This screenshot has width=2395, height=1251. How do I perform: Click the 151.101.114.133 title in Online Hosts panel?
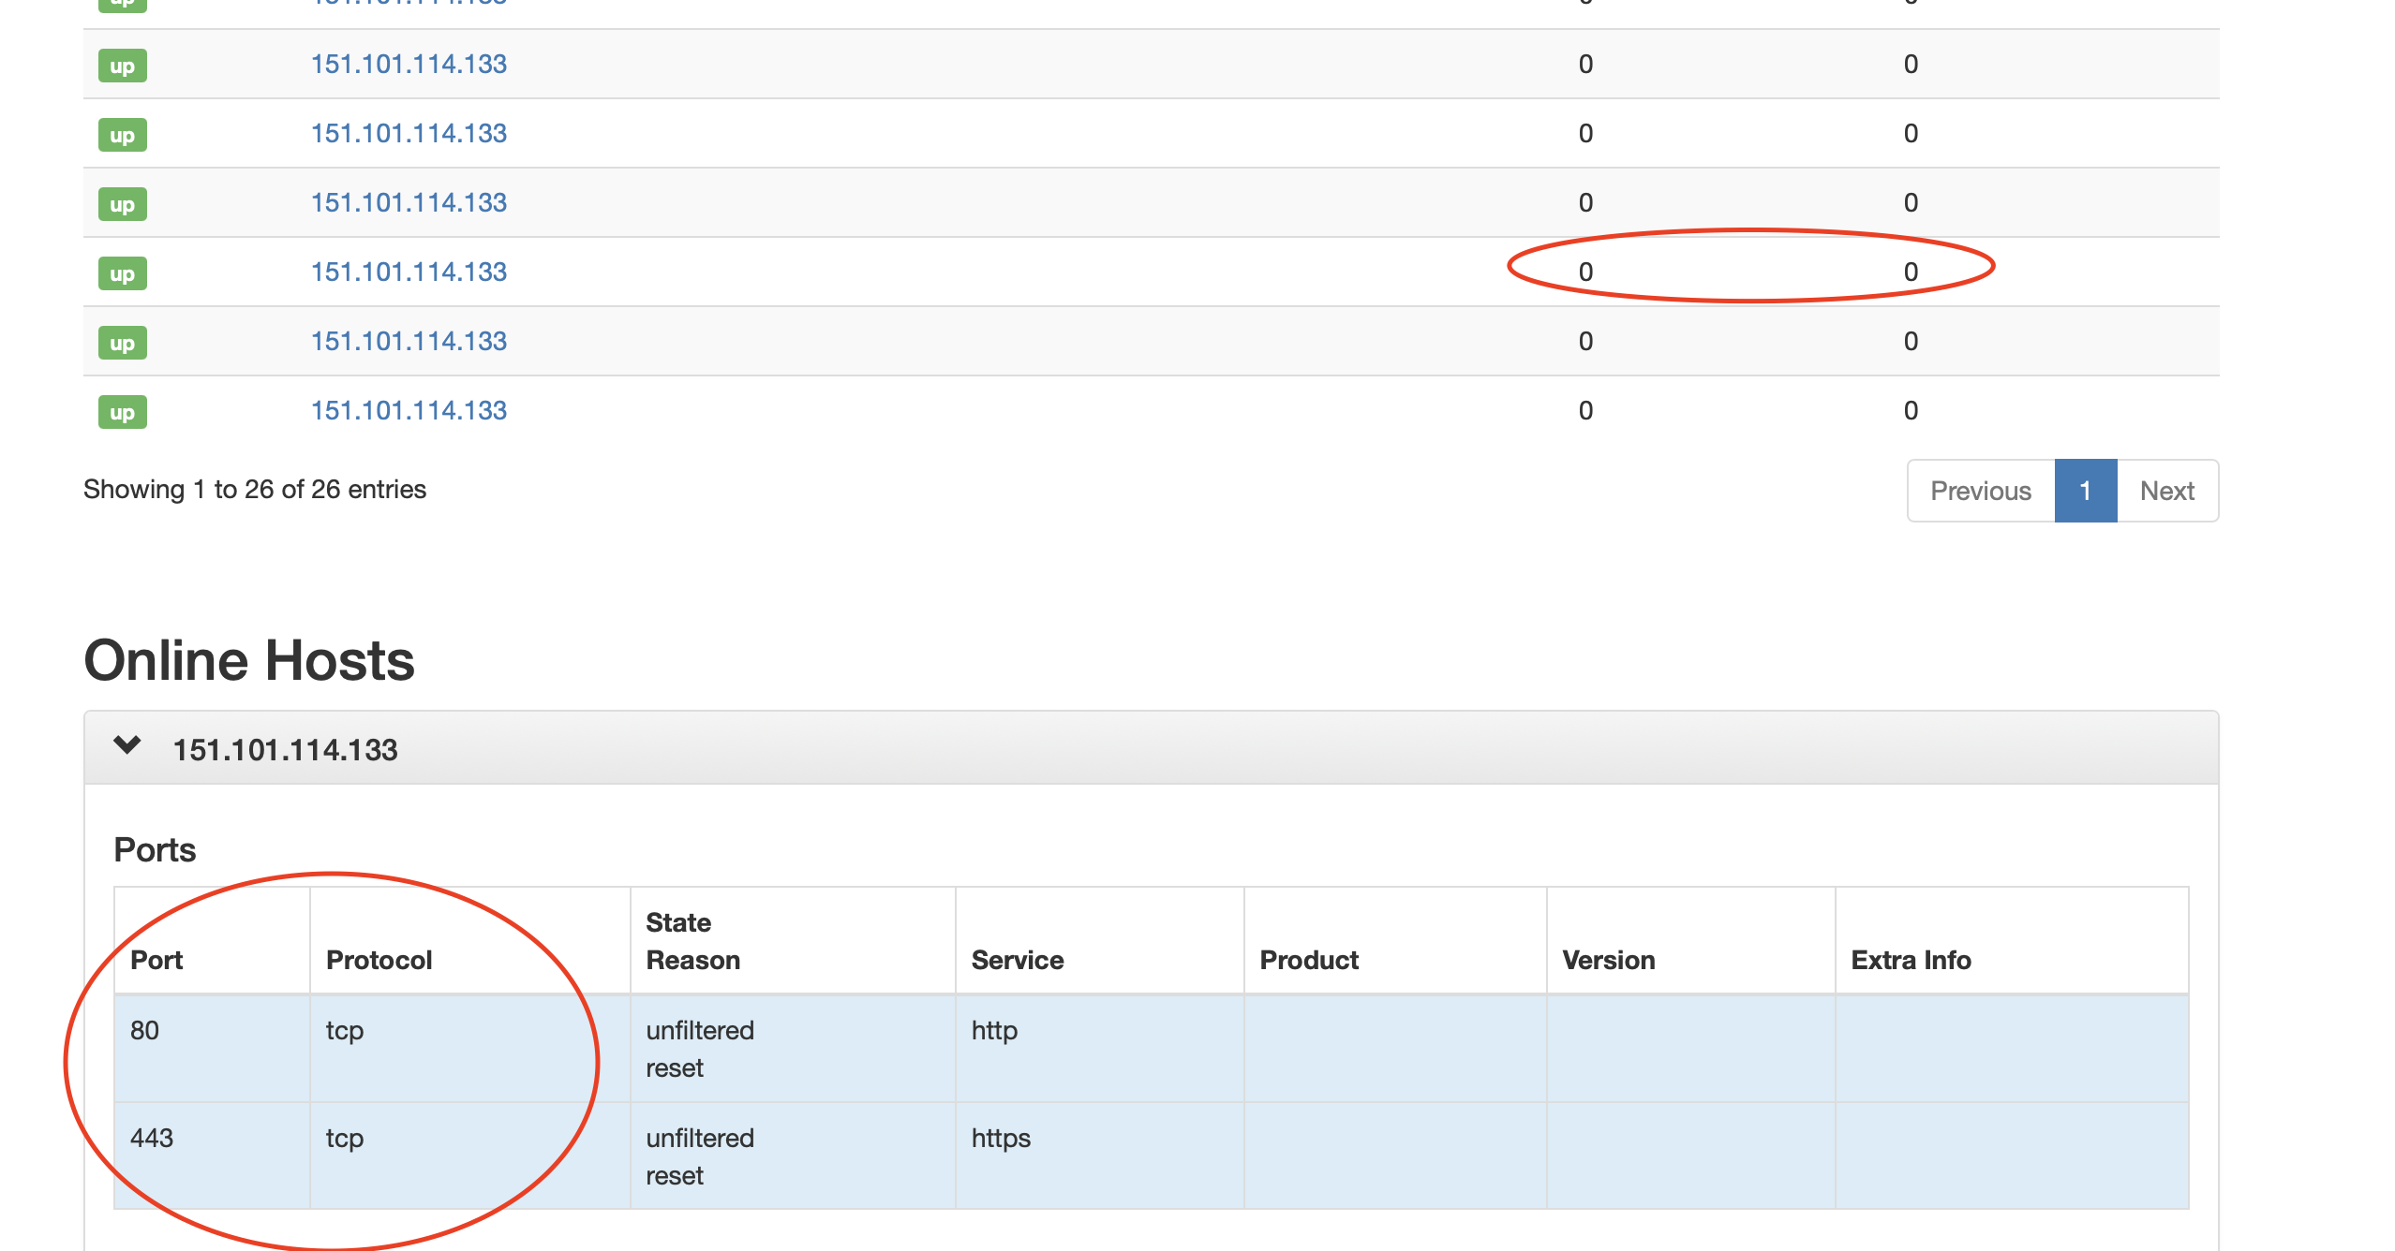286,750
